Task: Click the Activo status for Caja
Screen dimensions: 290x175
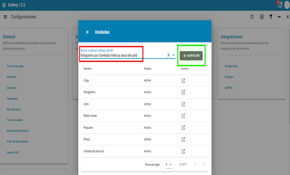Action: (147, 81)
